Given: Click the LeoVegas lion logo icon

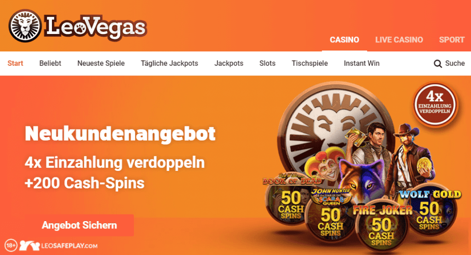Looking at the screenshot, I should click(25, 26).
